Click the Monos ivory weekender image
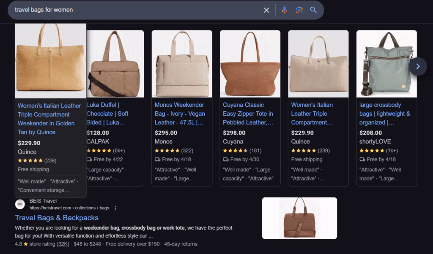This screenshot has width=433, height=254. pyautogui.click(x=182, y=64)
